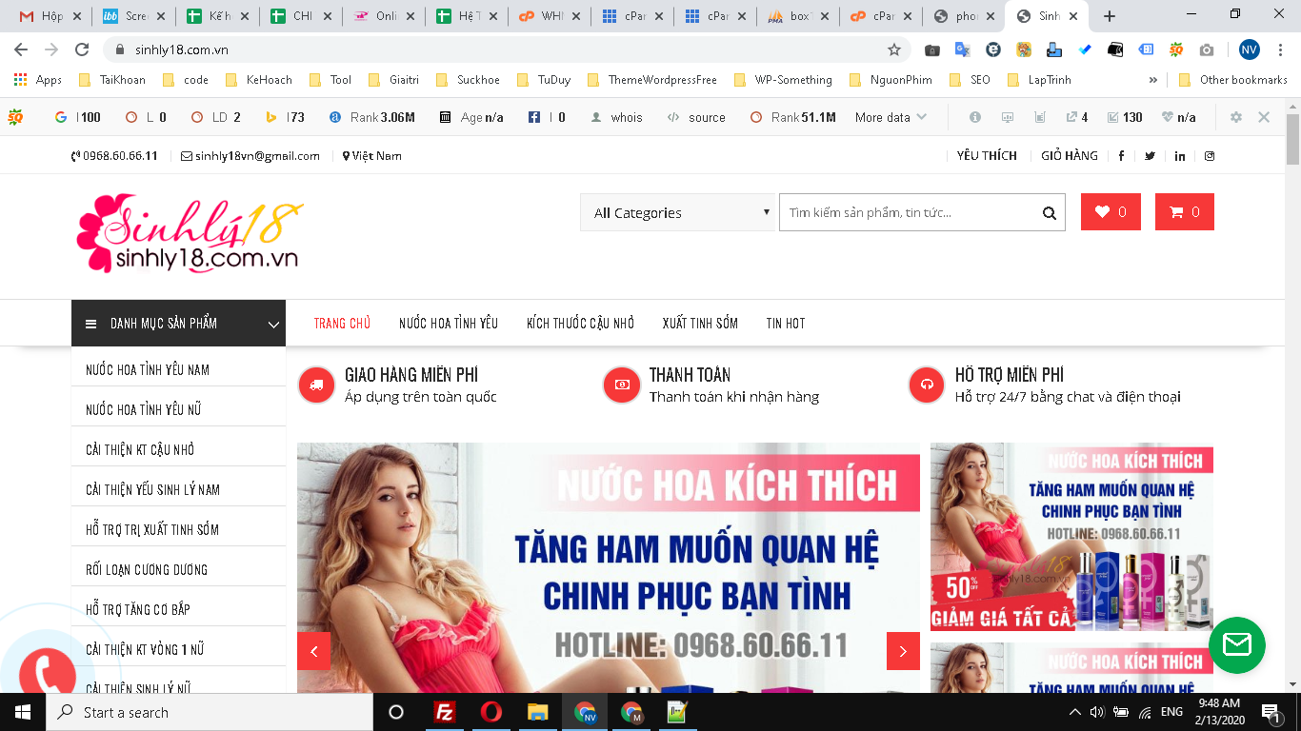Open Windows Start menu
The width and height of the screenshot is (1301, 731).
(x=23, y=712)
